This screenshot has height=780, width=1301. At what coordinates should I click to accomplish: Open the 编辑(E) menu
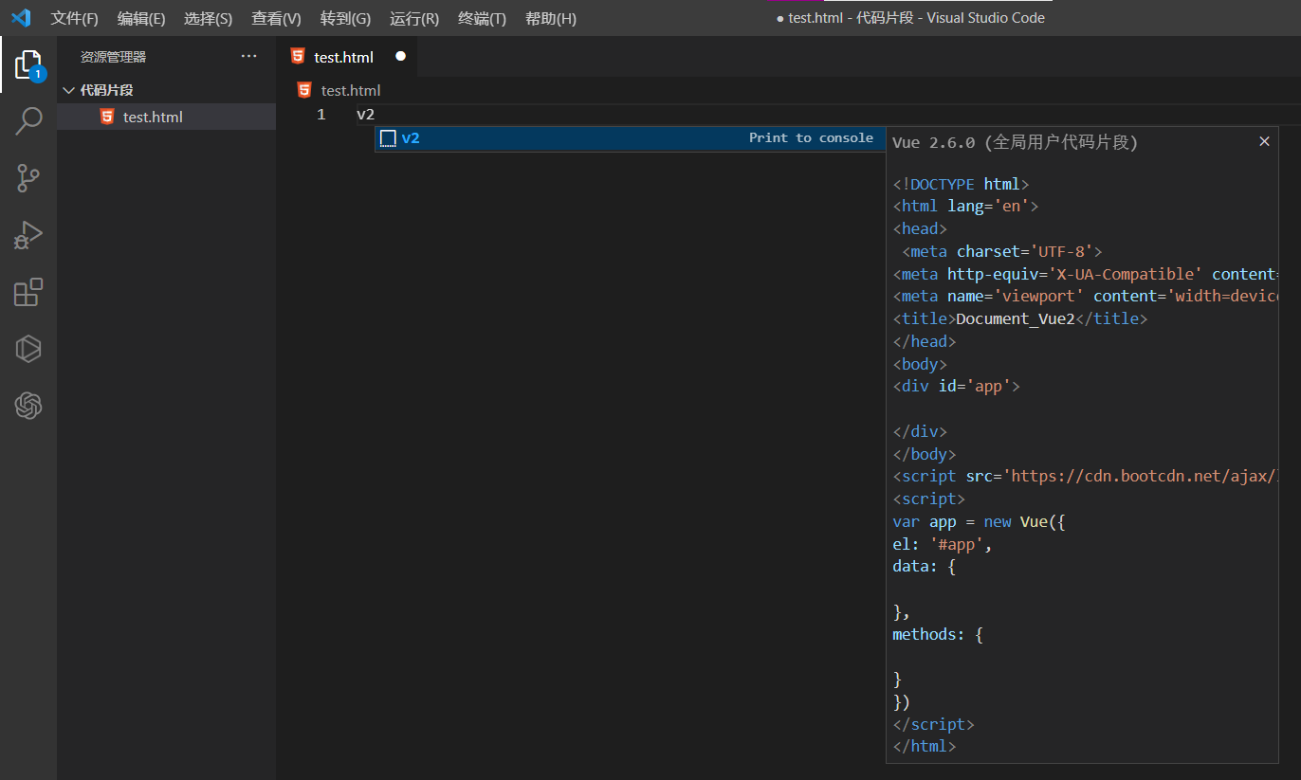tap(141, 18)
